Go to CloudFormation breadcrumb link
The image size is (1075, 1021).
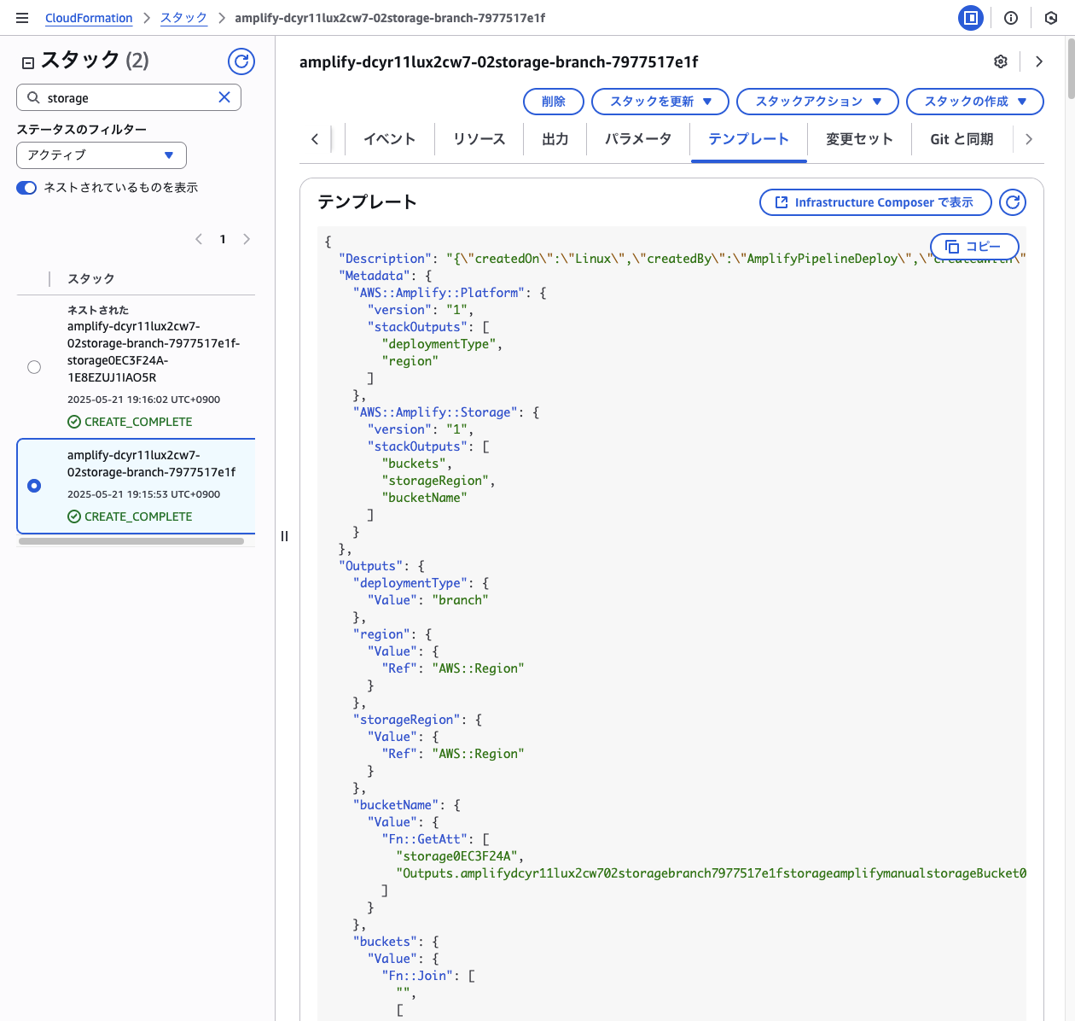click(89, 18)
